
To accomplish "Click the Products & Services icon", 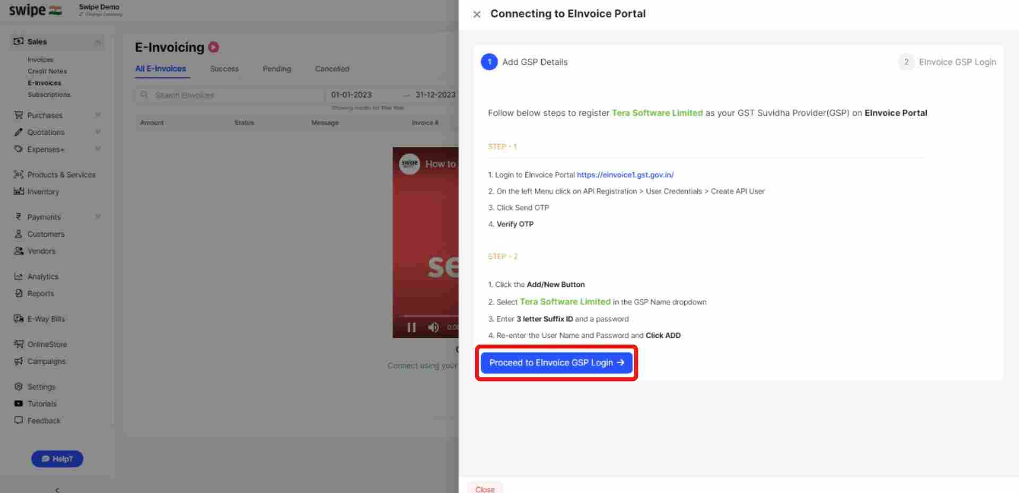I will tap(19, 174).
